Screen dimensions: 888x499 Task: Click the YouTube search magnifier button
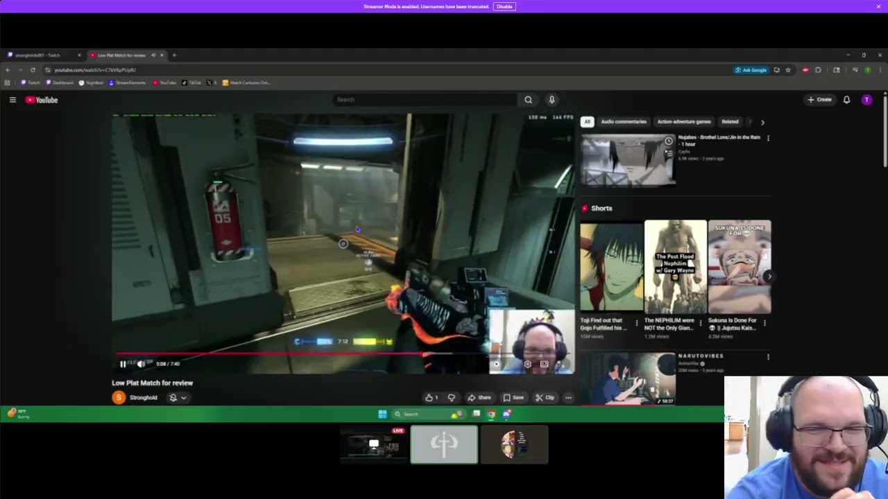528,100
